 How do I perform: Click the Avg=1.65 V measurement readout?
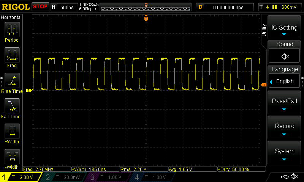pyautogui.click(x=193, y=169)
